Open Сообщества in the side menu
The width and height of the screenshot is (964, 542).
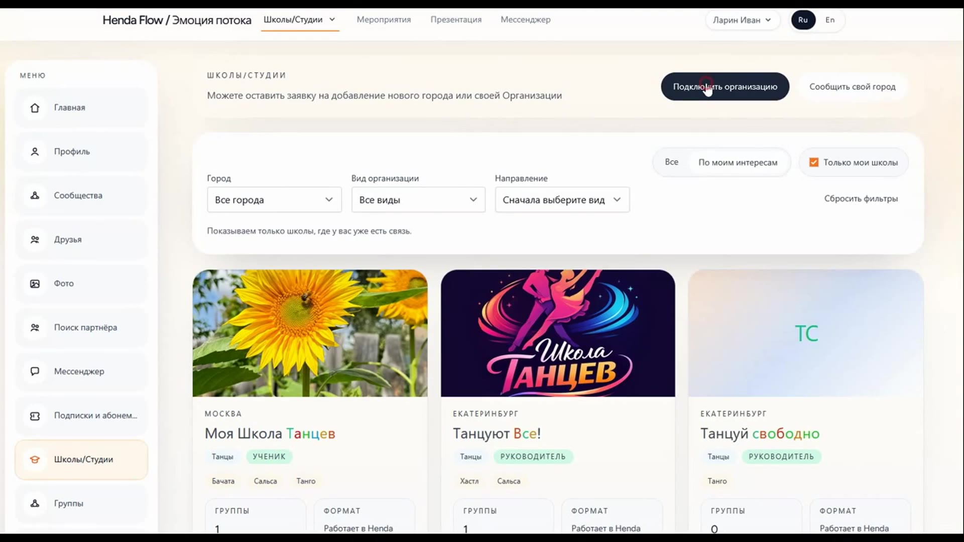coord(81,196)
